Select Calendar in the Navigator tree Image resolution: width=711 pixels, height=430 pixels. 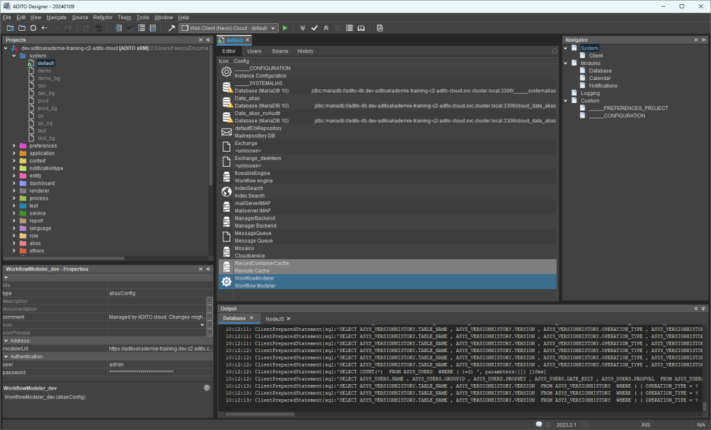[x=600, y=78]
